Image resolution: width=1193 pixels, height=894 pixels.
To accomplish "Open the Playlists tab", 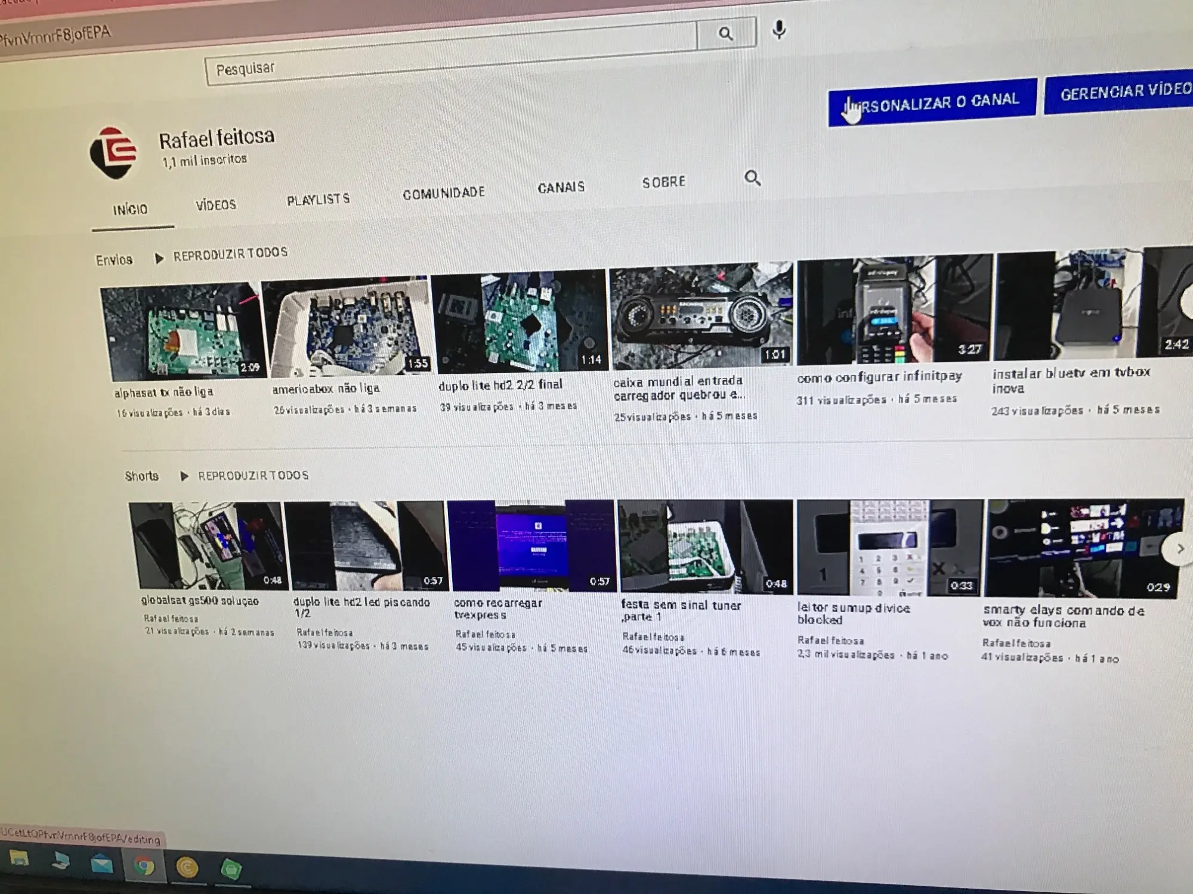I will click(x=318, y=200).
